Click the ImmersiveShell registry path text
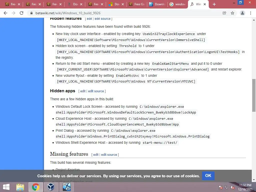Image resolution: width=256 pixels, height=192 pixels. [131, 40]
